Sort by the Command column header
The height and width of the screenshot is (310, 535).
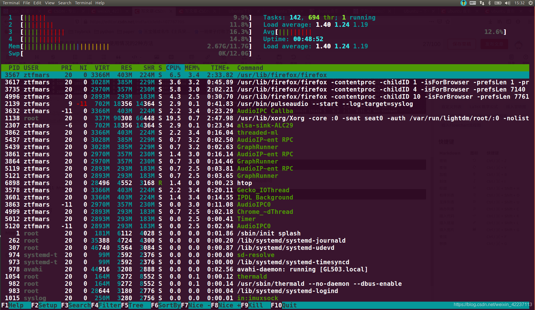coord(250,68)
